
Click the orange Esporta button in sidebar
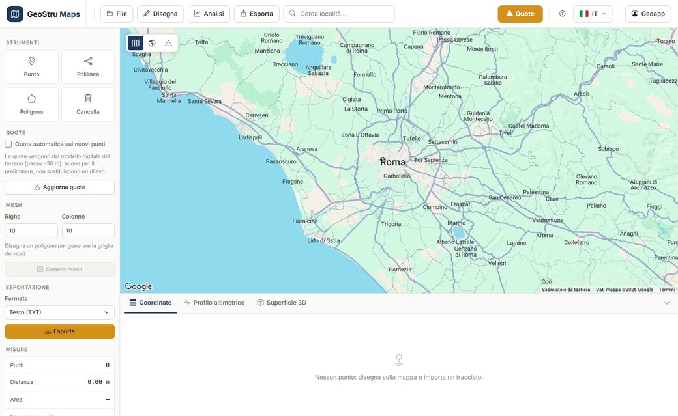60,331
